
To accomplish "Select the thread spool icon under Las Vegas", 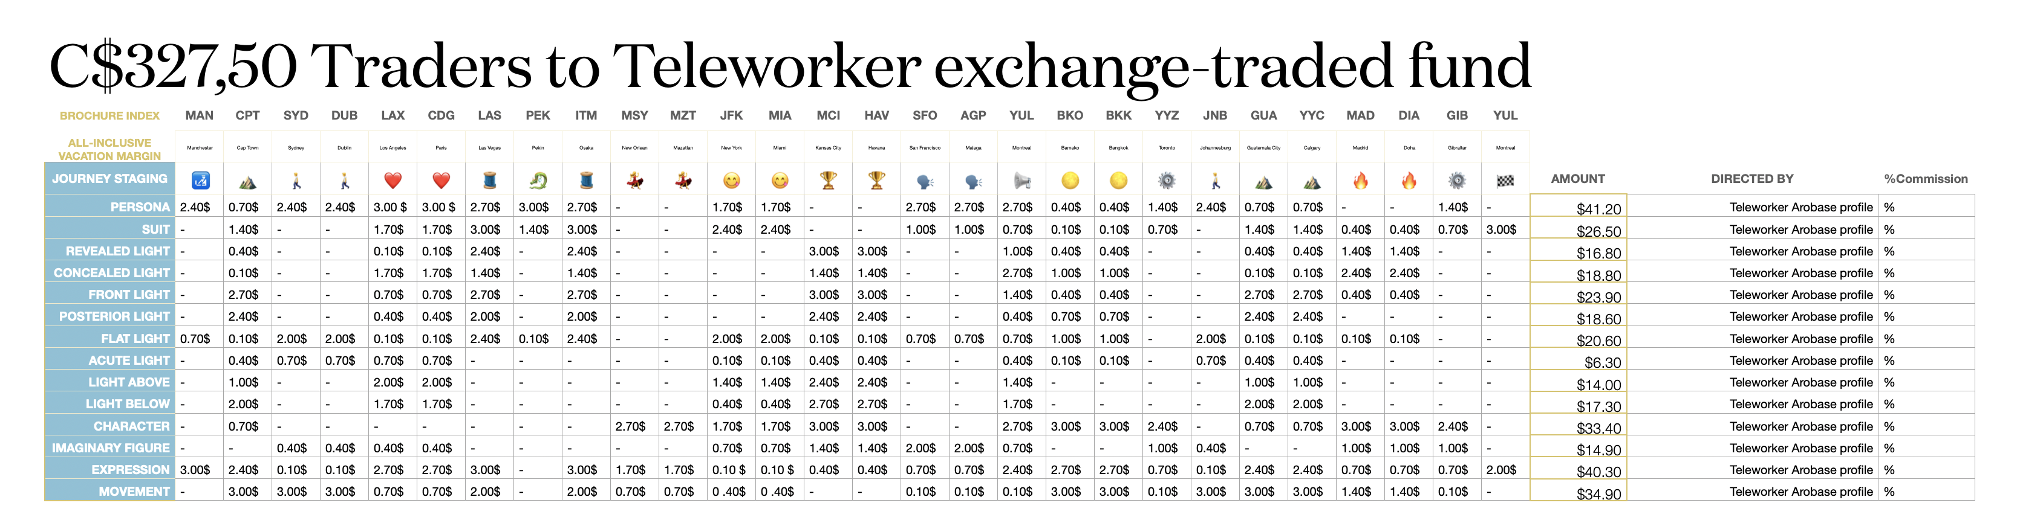I will [x=489, y=181].
